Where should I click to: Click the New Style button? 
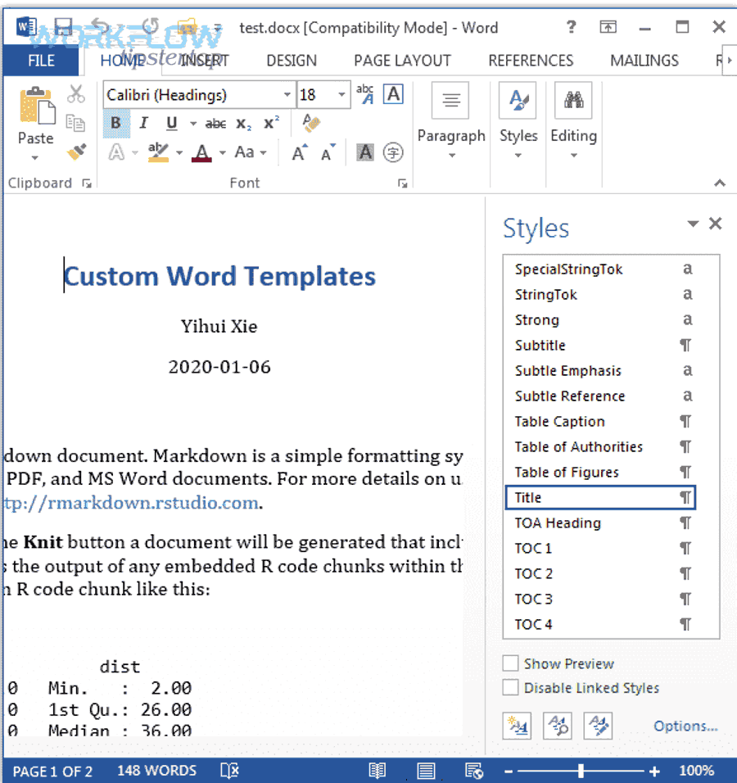click(517, 726)
